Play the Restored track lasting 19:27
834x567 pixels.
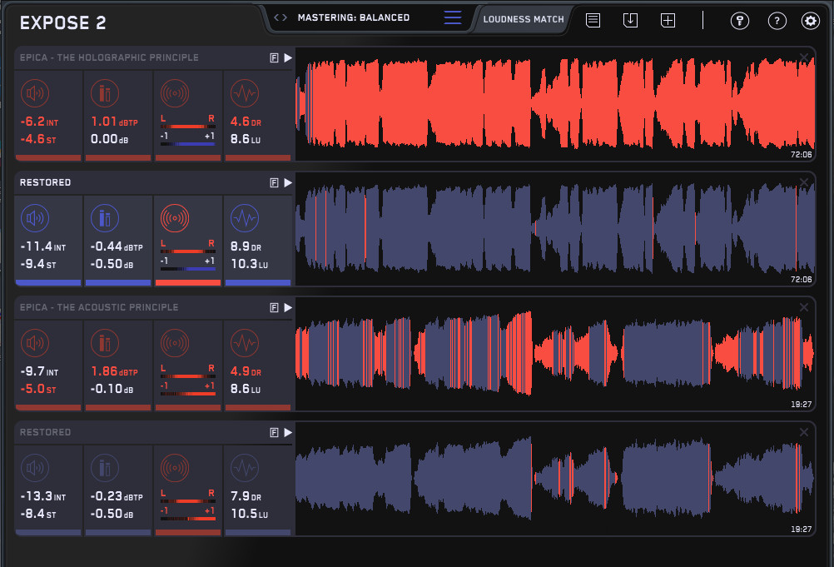(288, 432)
